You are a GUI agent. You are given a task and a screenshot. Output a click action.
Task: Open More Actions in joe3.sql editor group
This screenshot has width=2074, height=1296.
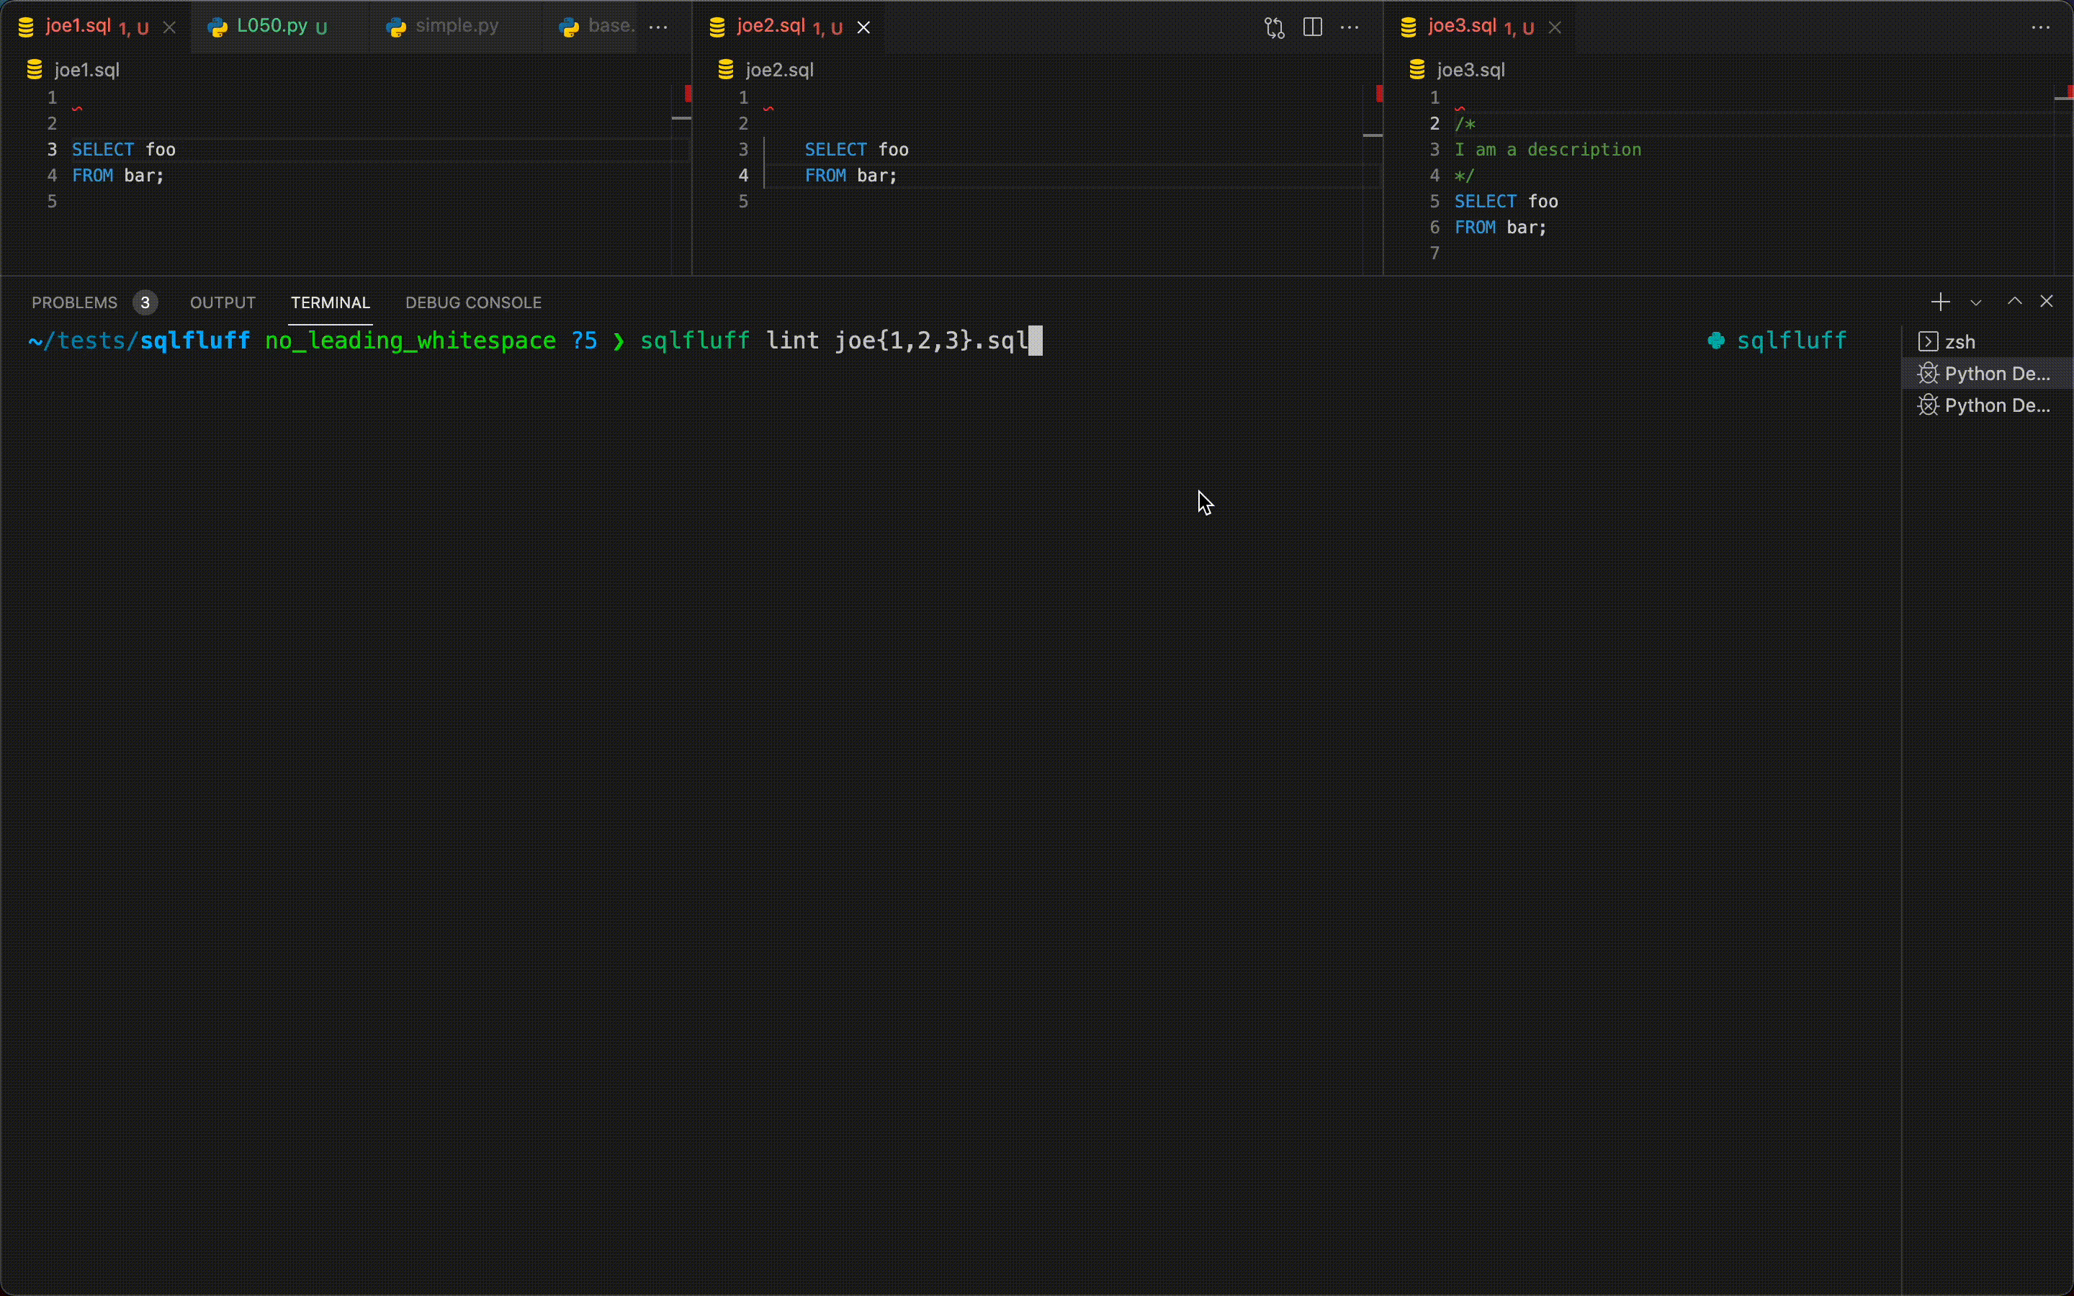coord(2041,27)
